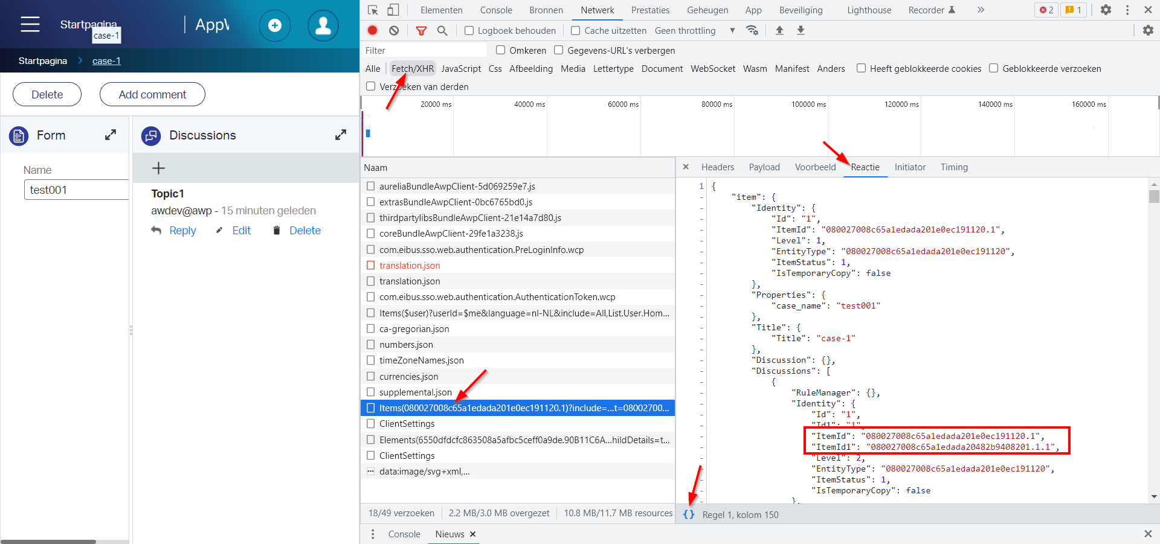Tick the Omkeren checkbox

pyautogui.click(x=501, y=50)
